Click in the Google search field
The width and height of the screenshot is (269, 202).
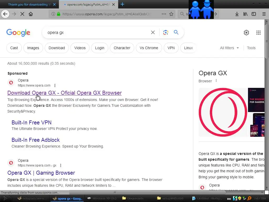point(98,32)
